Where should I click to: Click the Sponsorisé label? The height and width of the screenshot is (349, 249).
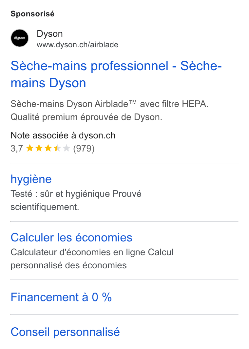tap(32, 14)
